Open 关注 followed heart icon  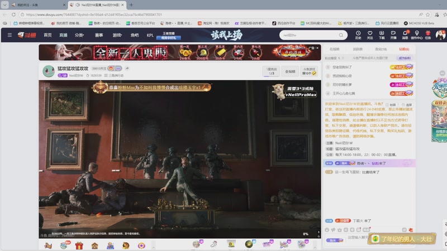(370, 35)
